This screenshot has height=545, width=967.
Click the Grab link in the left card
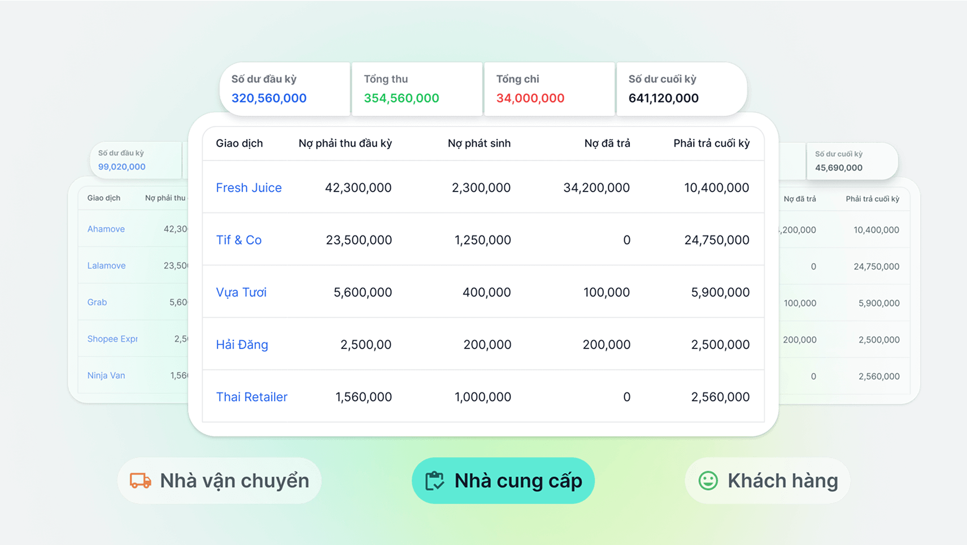point(97,302)
